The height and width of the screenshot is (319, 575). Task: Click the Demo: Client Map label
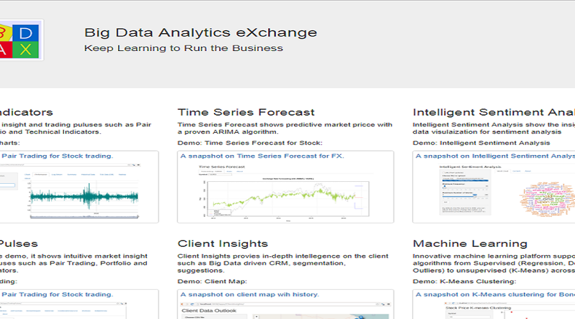[x=211, y=281]
